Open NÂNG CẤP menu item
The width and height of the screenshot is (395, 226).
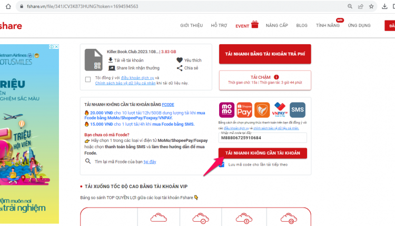click(277, 25)
